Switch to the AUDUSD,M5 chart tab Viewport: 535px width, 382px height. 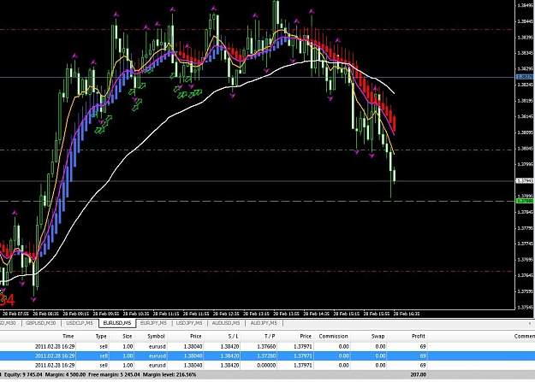(x=226, y=323)
